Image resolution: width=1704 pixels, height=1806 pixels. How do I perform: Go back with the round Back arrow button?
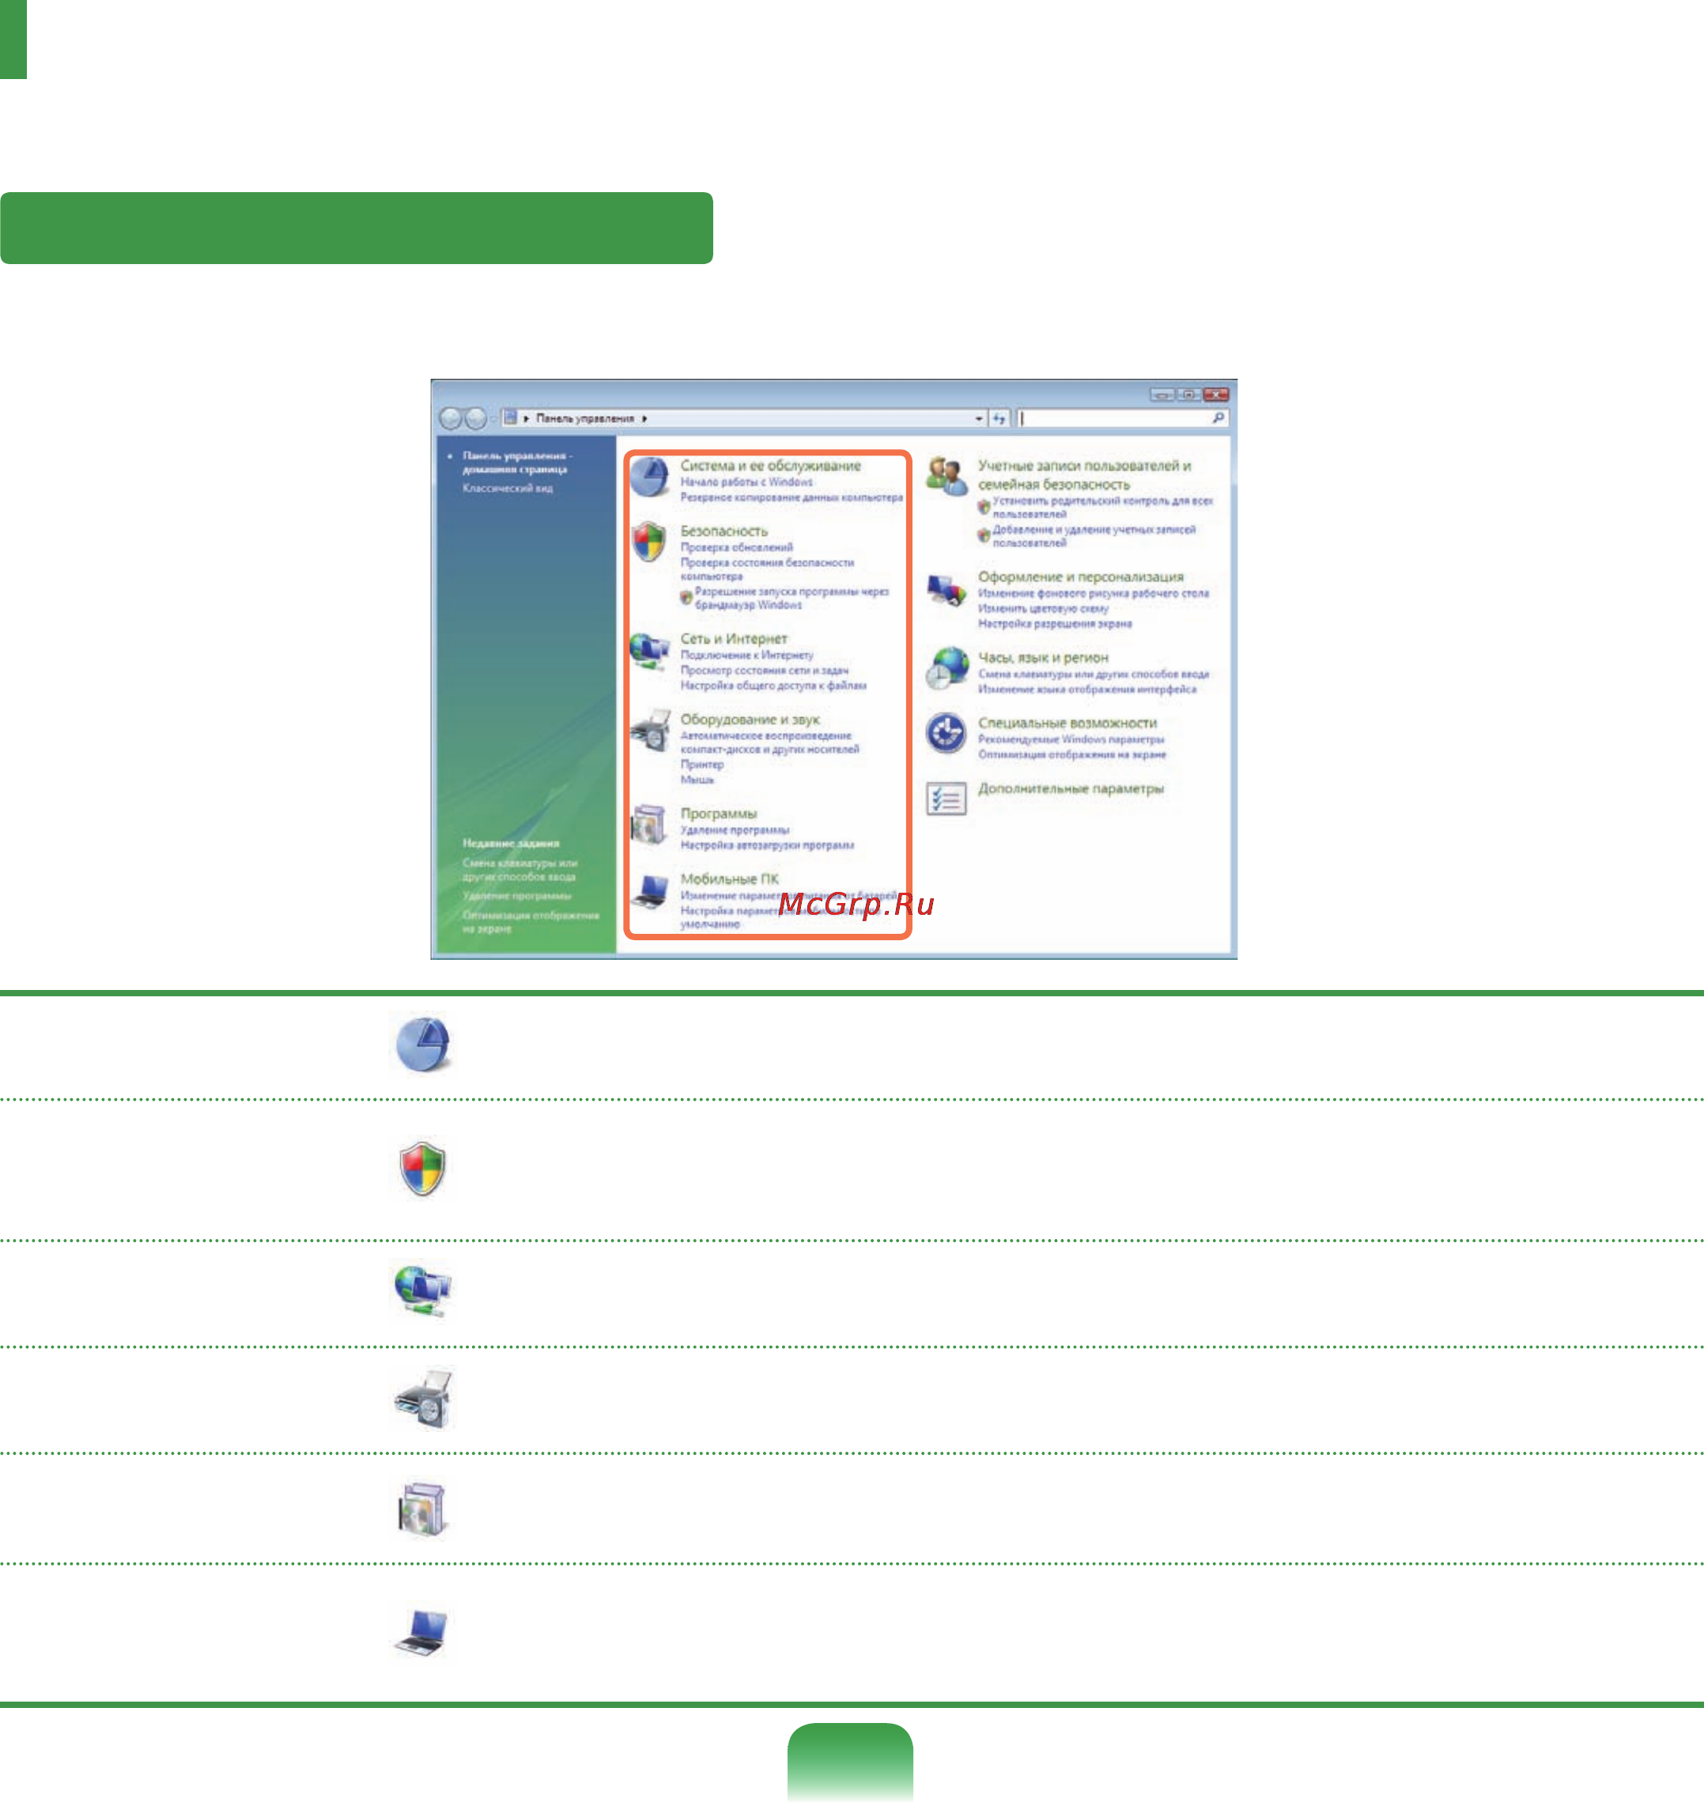(451, 417)
